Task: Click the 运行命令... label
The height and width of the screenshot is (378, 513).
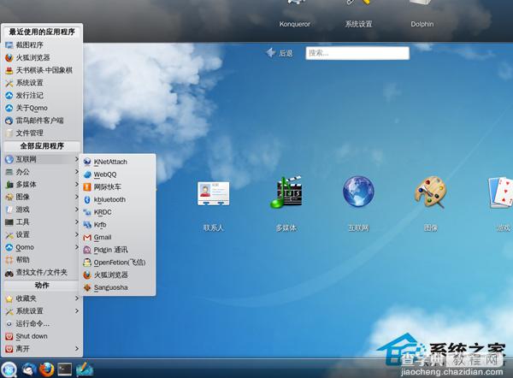Action: 32,323
